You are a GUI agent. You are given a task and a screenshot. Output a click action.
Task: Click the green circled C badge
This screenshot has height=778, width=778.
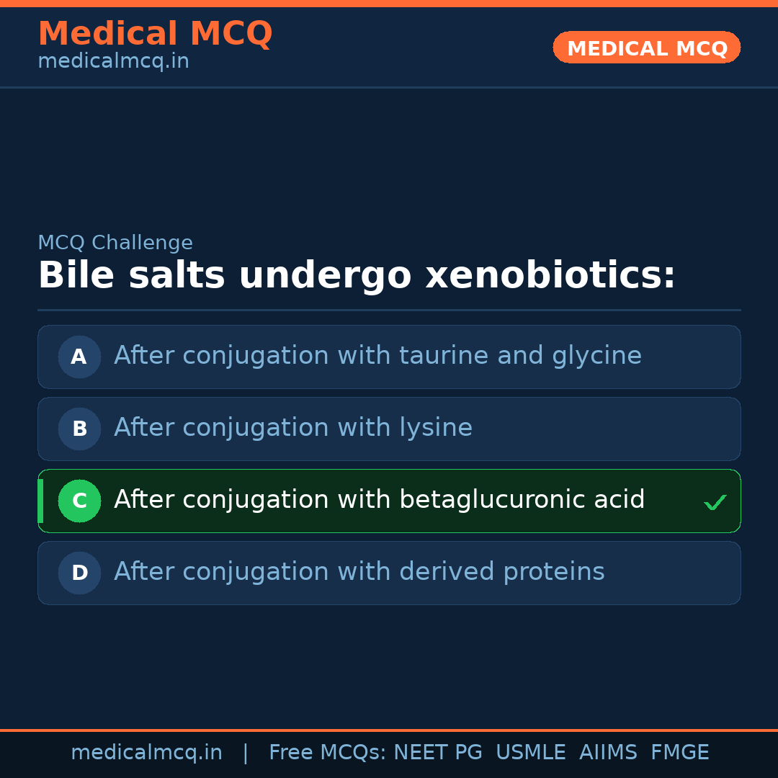79,501
